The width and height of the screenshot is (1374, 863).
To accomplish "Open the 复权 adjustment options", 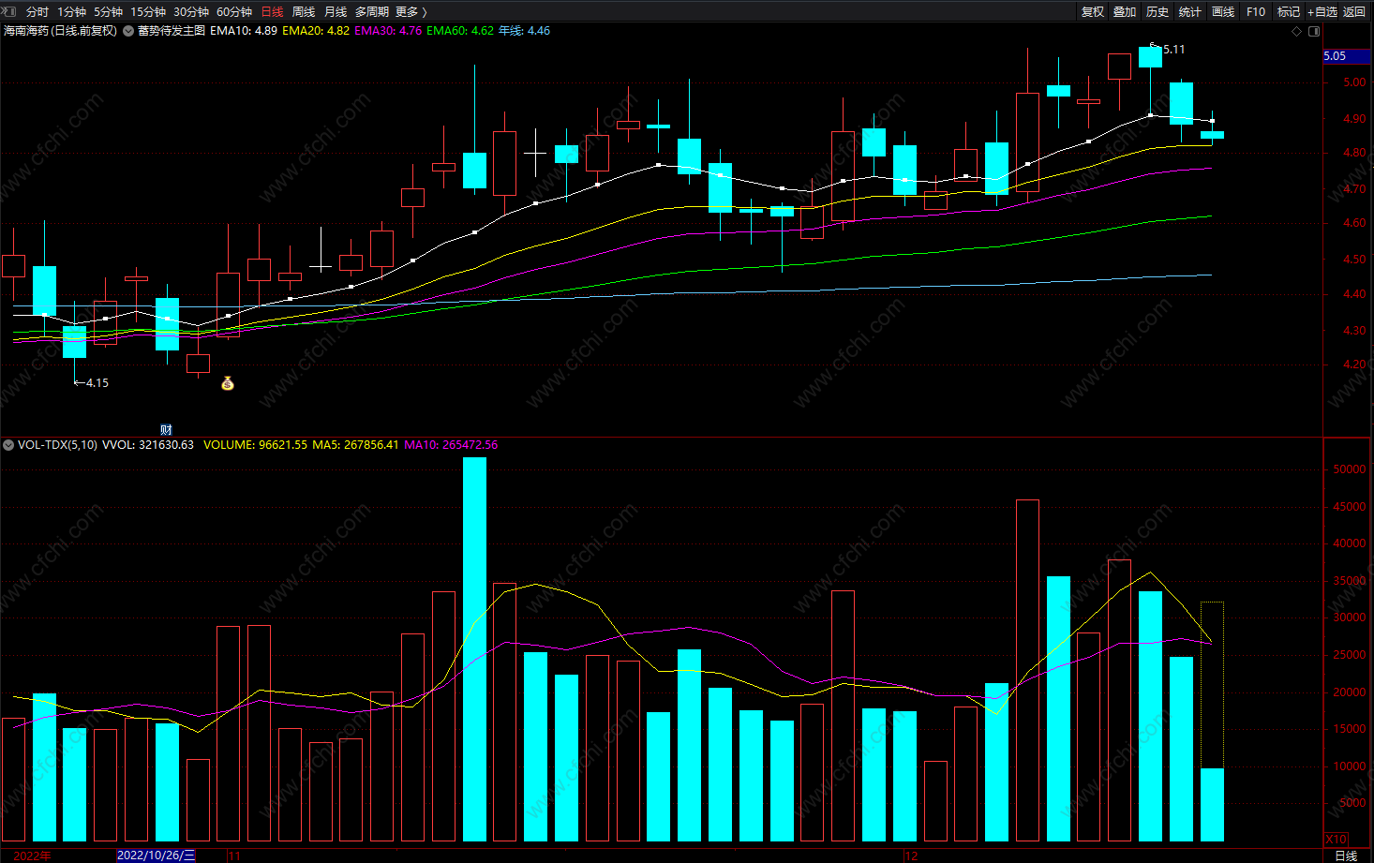I will tap(1093, 11).
